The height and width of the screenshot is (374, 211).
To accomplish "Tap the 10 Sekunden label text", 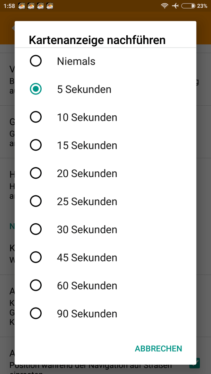I will pyautogui.click(x=87, y=117).
